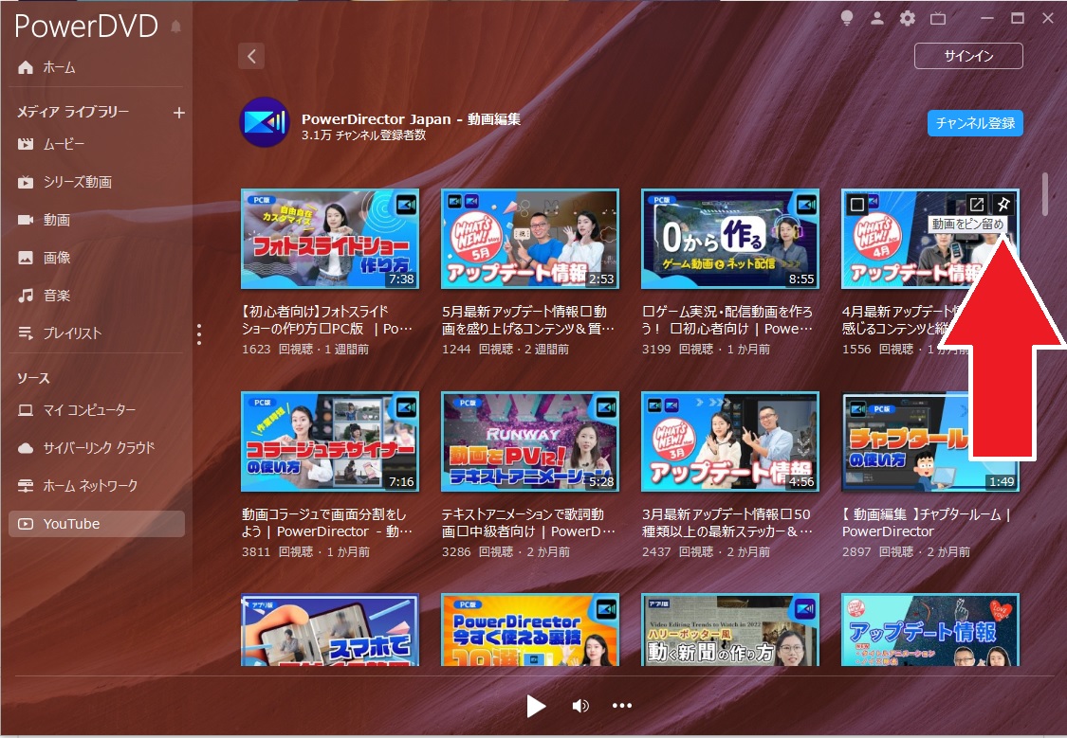Play スマホで video thumbnail in bottom row
1067x738 pixels.
coord(330,629)
